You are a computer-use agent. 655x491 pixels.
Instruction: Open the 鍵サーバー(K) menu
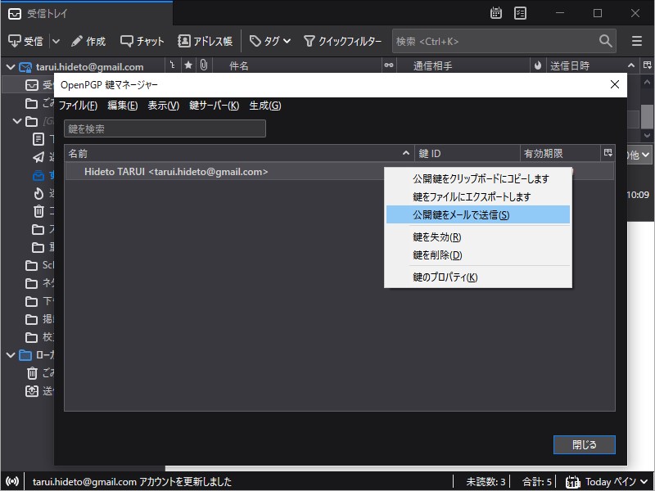215,106
